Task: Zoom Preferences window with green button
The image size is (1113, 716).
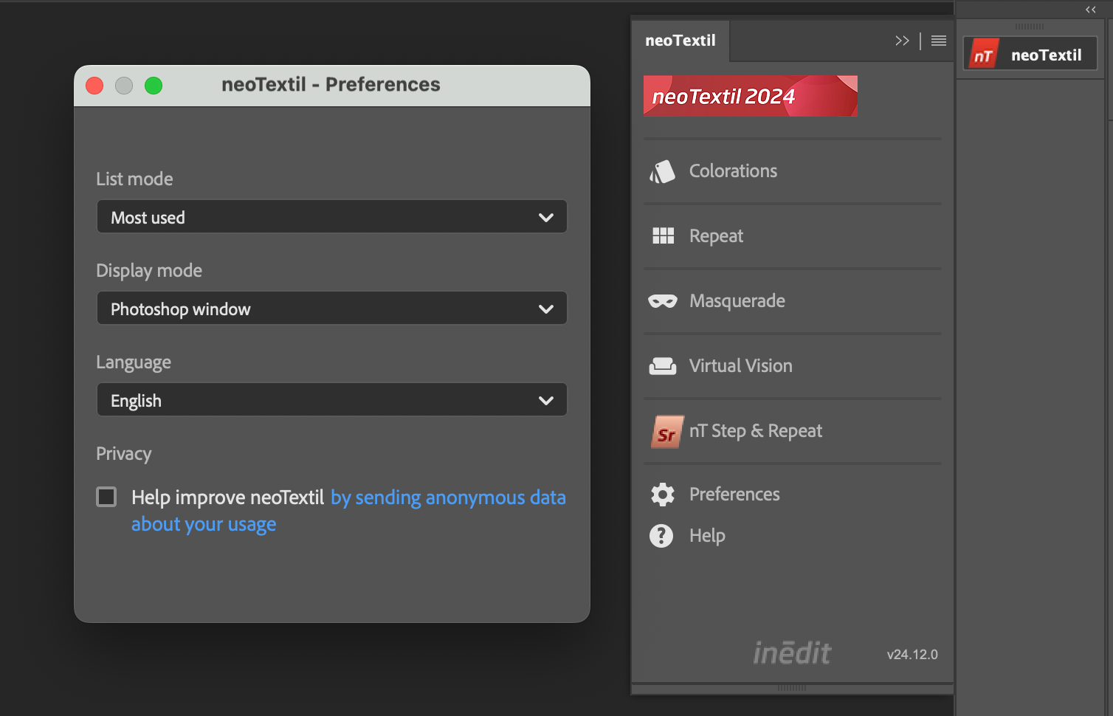Action: tap(154, 86)
